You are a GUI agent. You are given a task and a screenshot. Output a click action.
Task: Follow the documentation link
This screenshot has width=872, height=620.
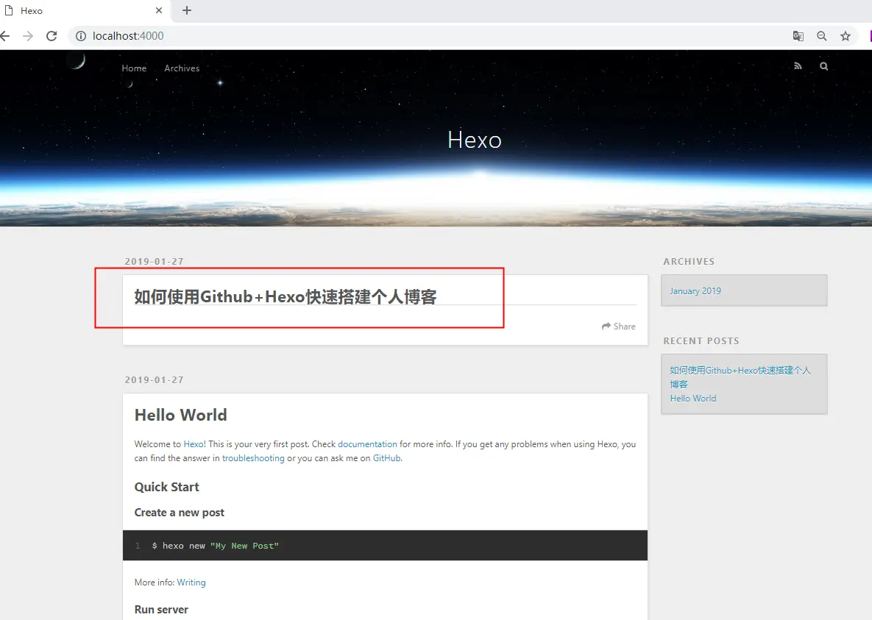(368, 444)
